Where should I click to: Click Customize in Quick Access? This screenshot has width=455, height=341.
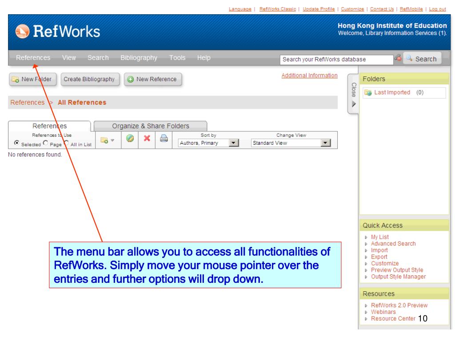pos(385,263)
